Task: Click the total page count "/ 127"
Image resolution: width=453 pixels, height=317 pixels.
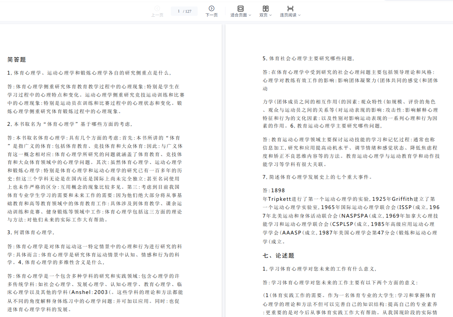Action: tap(188, 11)
